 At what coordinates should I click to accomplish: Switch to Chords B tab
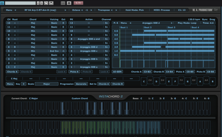26,72
